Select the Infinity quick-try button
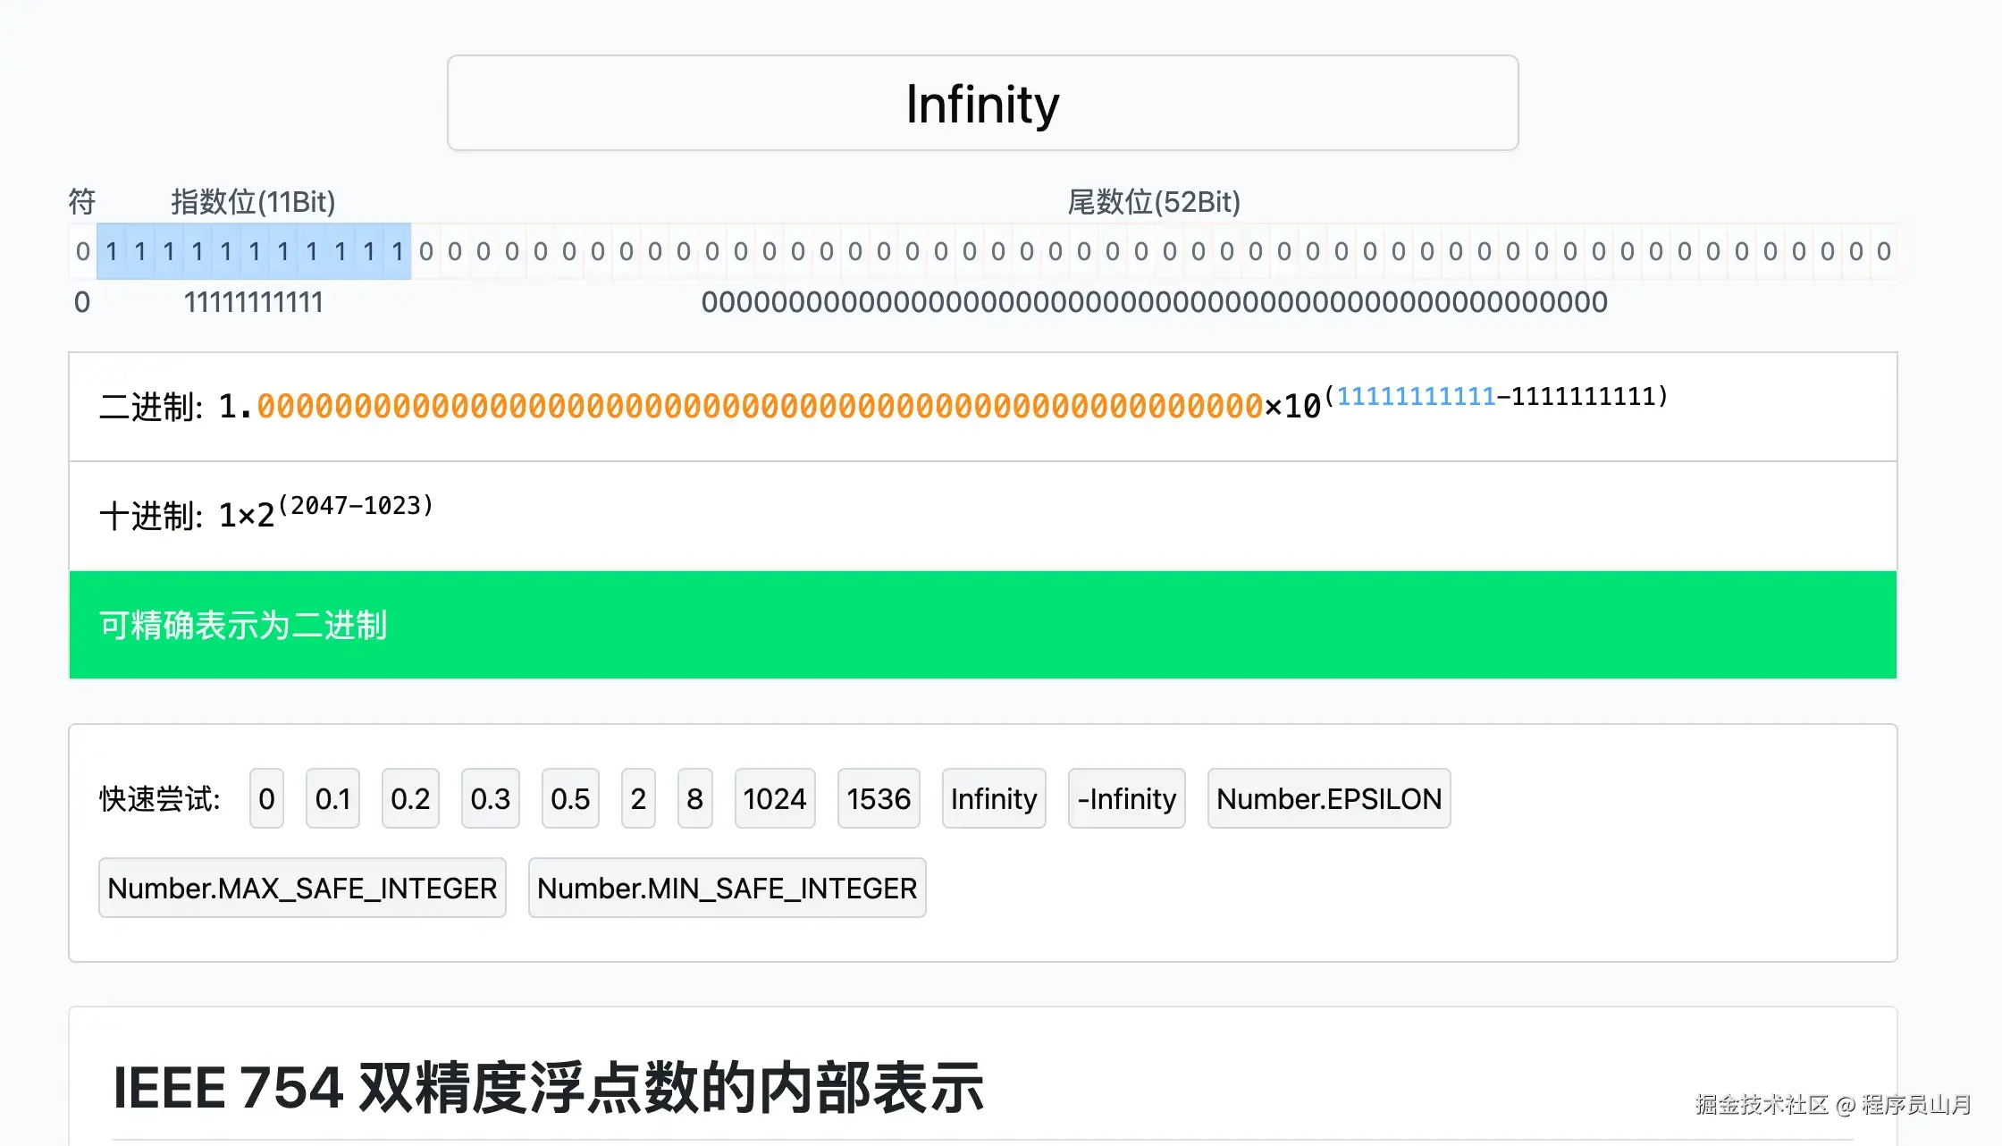Screen dimensions: 2002x1146 coord(993,798)
